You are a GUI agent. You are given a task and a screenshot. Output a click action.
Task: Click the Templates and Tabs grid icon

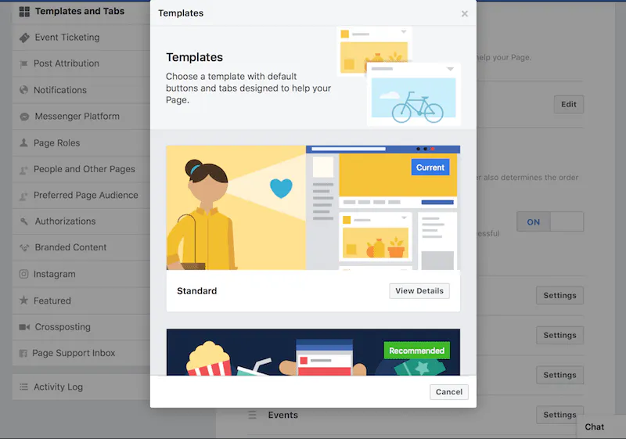tap(24, 12)
